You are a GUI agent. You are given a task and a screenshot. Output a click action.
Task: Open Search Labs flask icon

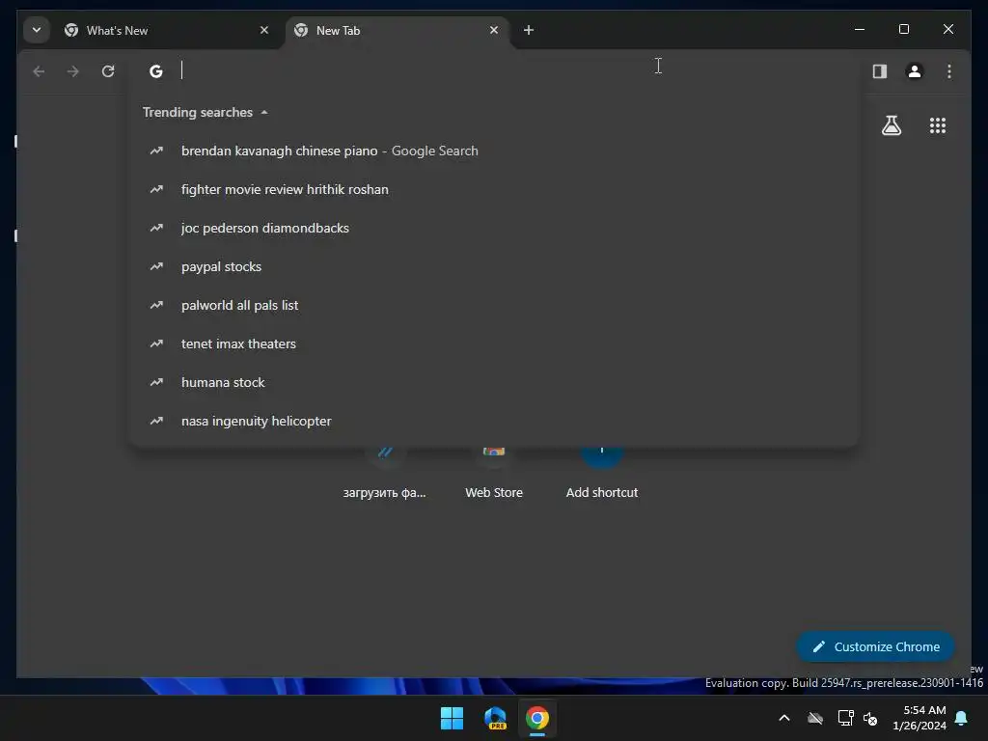tap(891, 125)
